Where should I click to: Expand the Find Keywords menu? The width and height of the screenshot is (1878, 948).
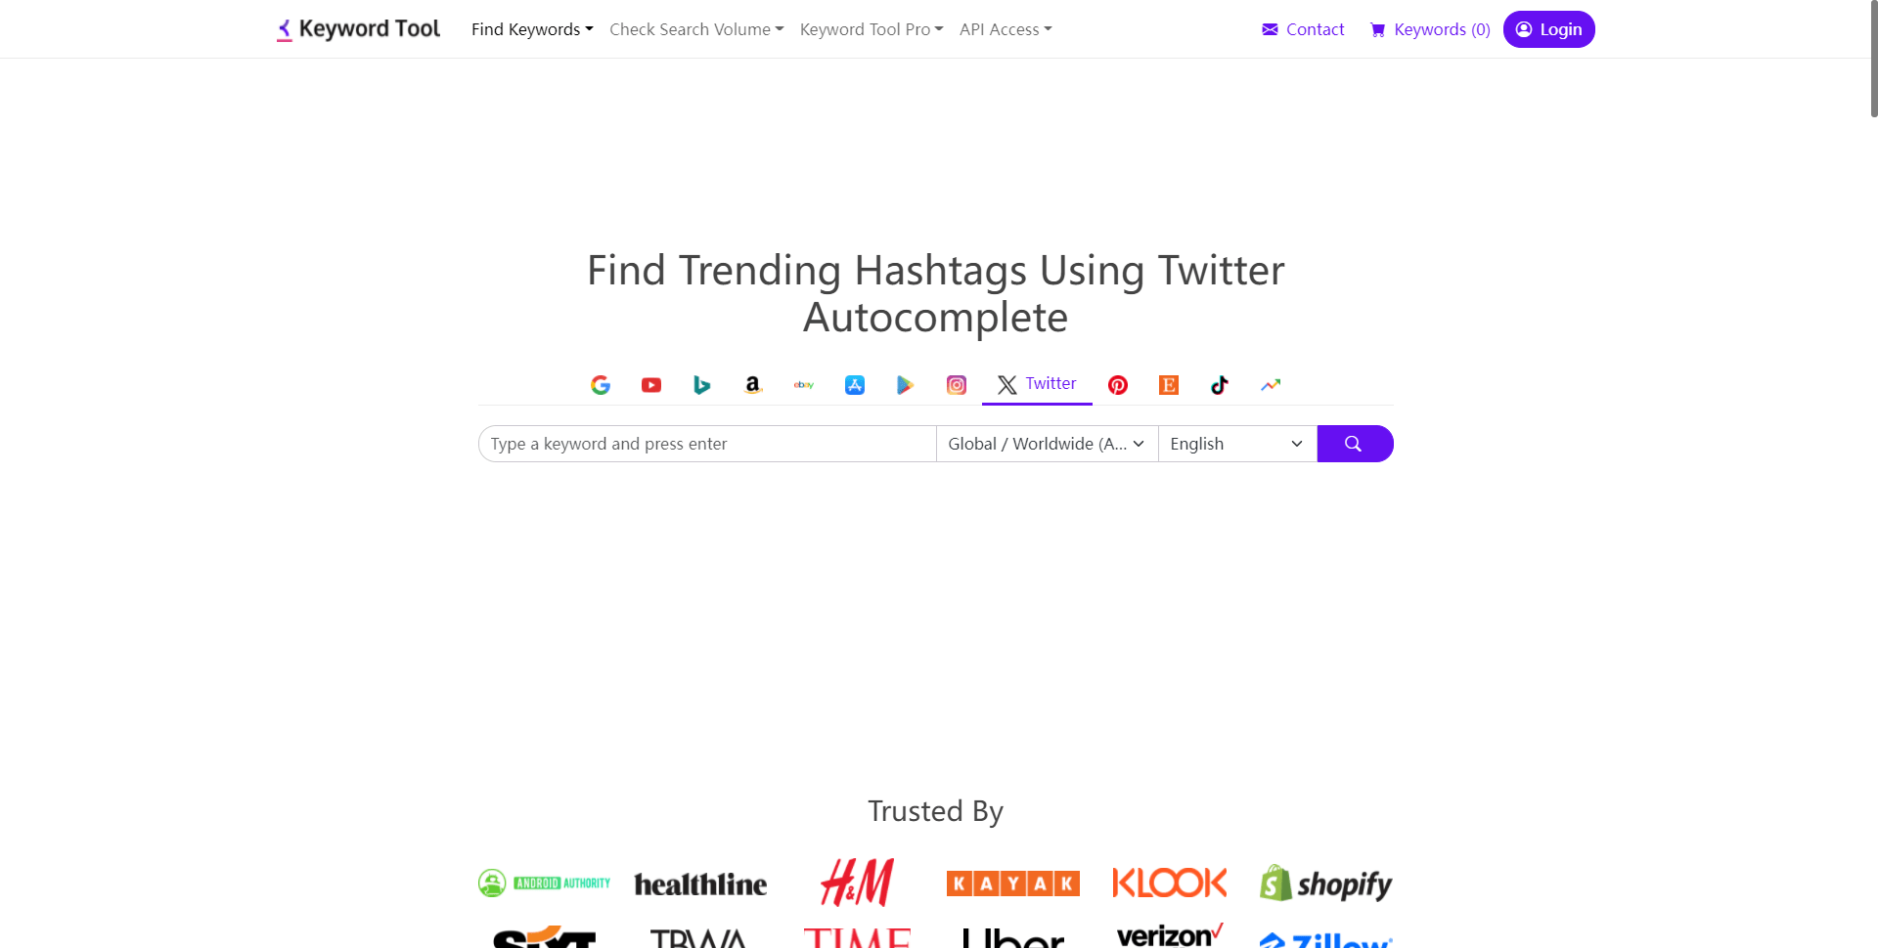point(532,29)
